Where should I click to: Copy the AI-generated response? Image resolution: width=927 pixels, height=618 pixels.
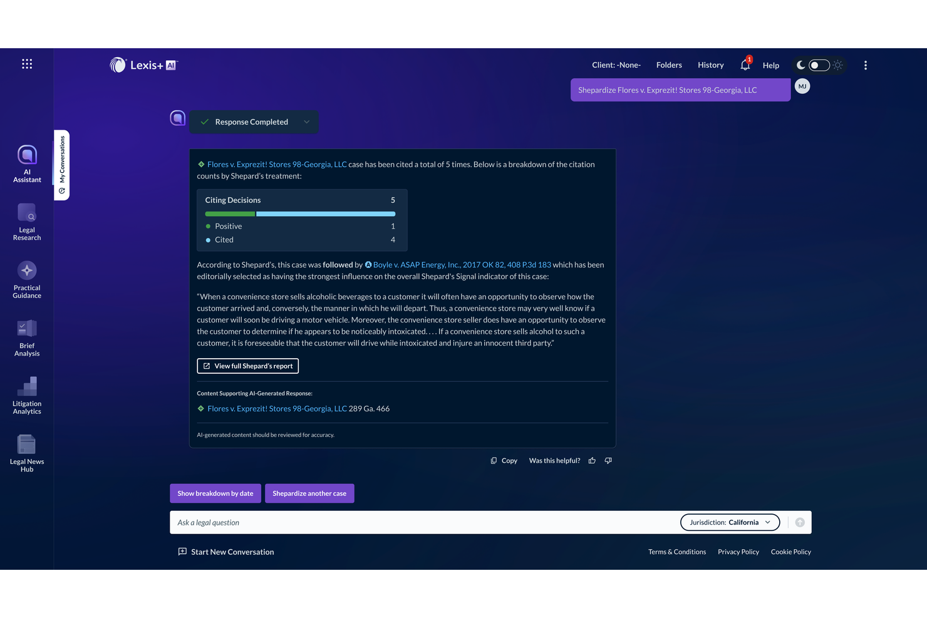(504, 460)
